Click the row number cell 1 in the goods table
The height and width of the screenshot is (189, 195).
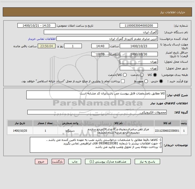coord(184,131)
